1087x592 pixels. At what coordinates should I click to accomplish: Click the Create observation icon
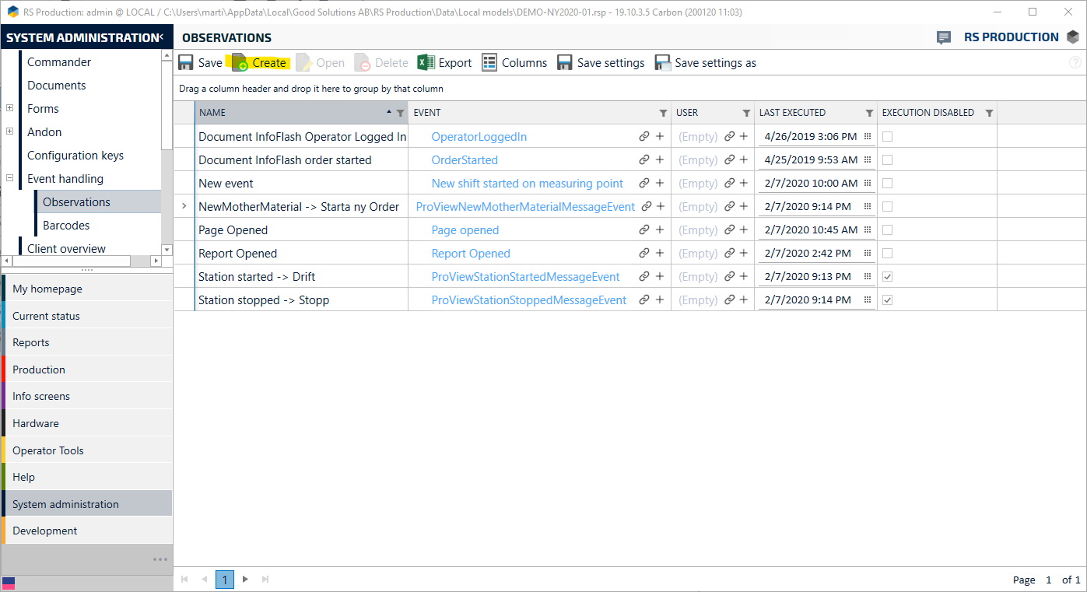point(240,63)
